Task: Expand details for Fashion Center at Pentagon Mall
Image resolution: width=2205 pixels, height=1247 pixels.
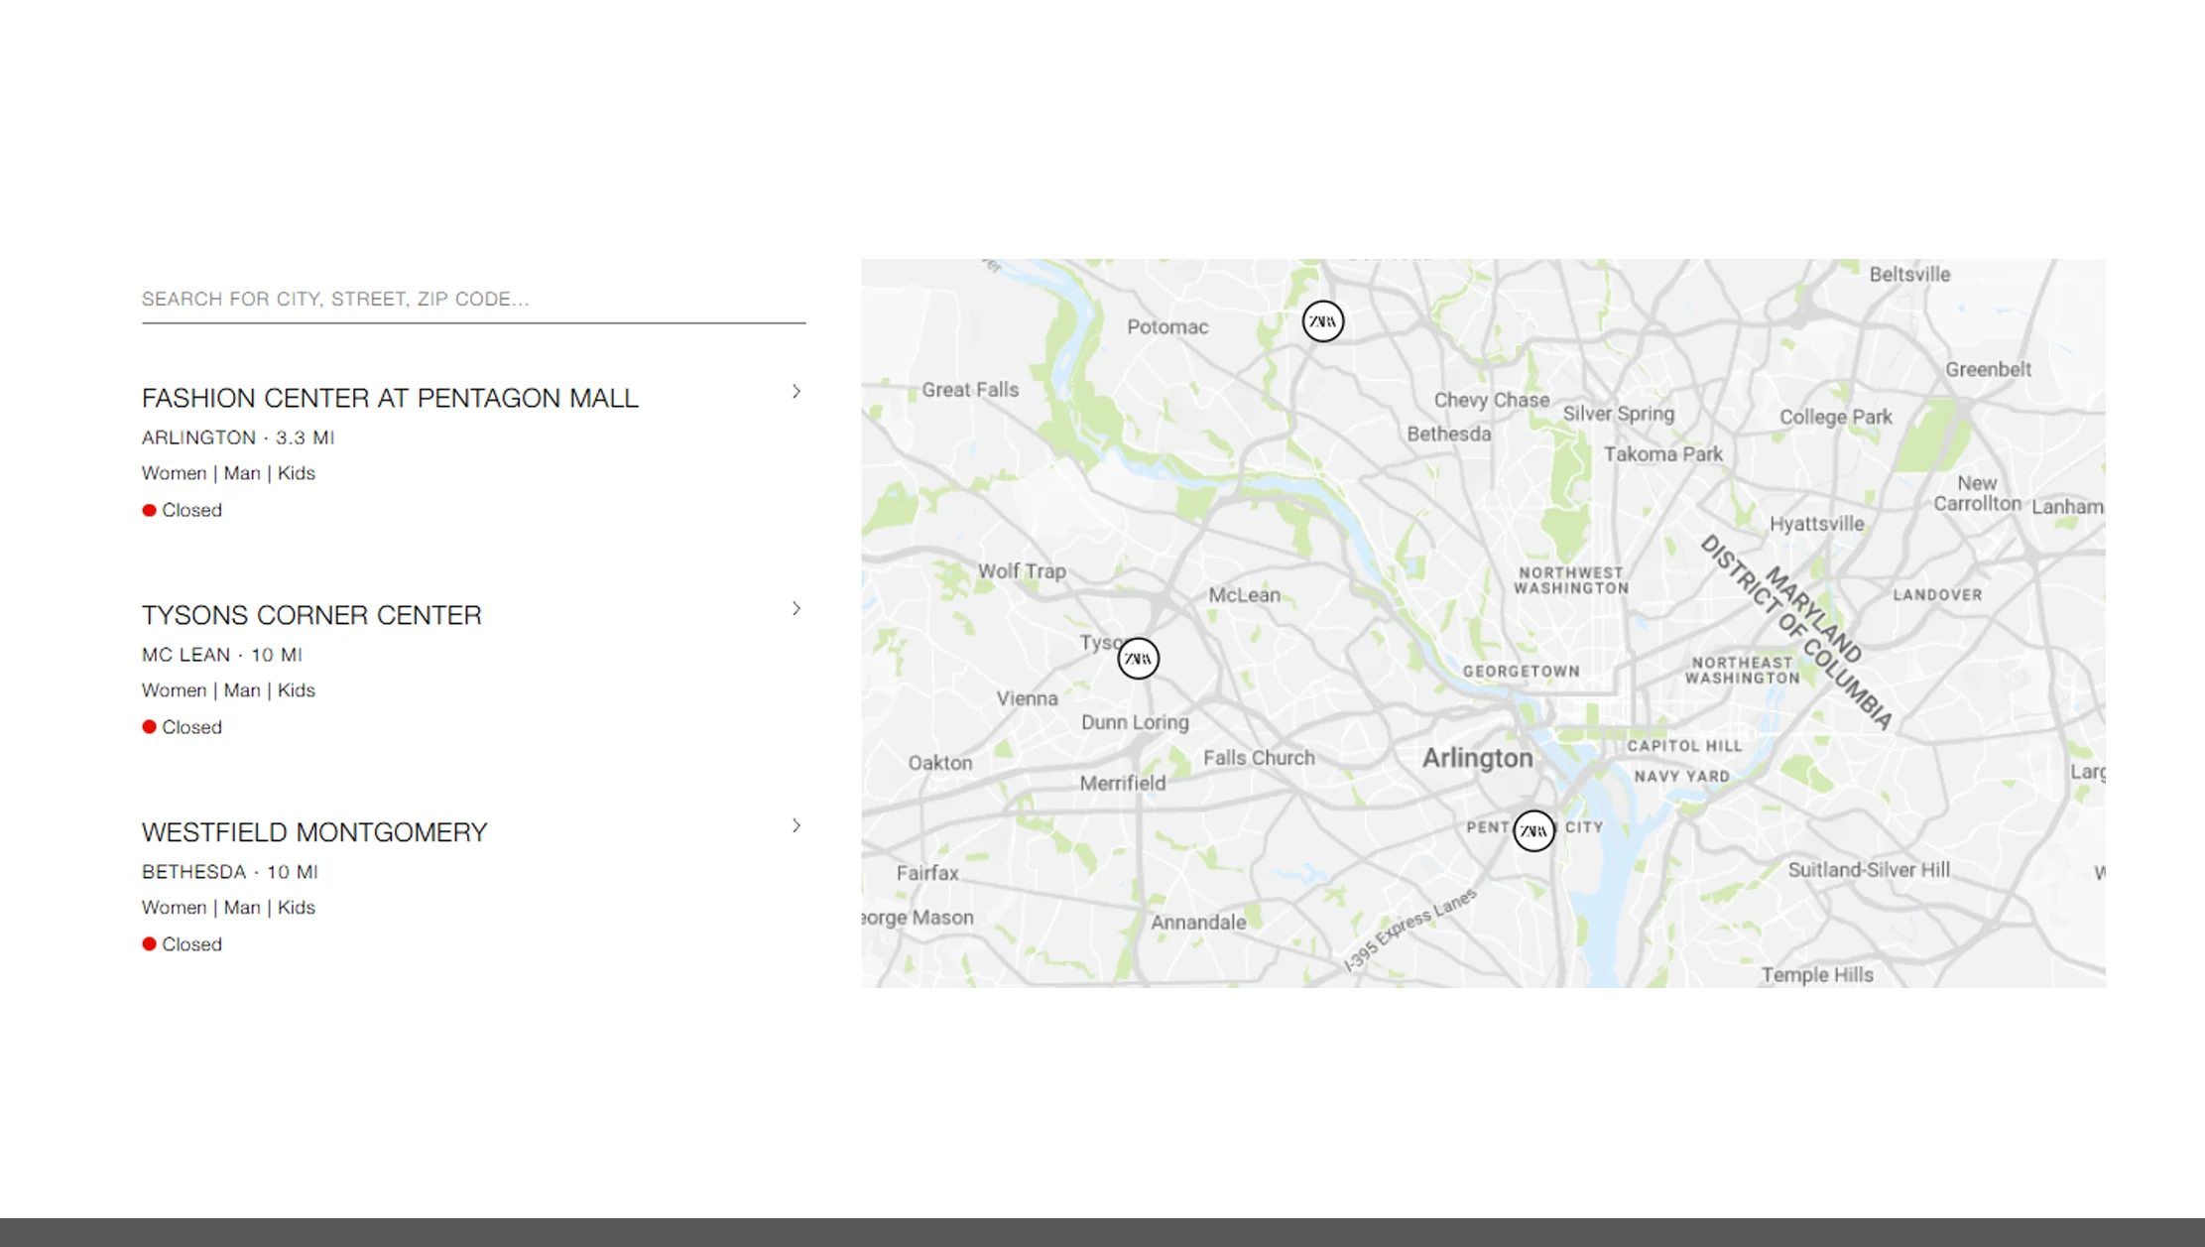Action: pyautogui.click(x=796, y=392)
